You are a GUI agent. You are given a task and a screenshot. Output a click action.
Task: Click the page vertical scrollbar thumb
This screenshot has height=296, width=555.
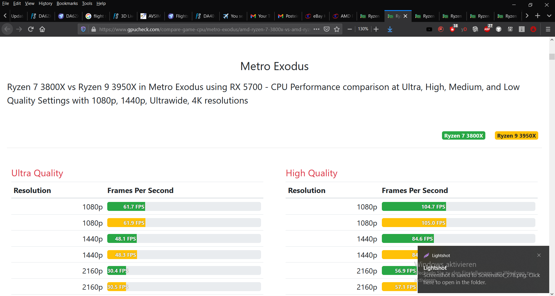(552, 57)
